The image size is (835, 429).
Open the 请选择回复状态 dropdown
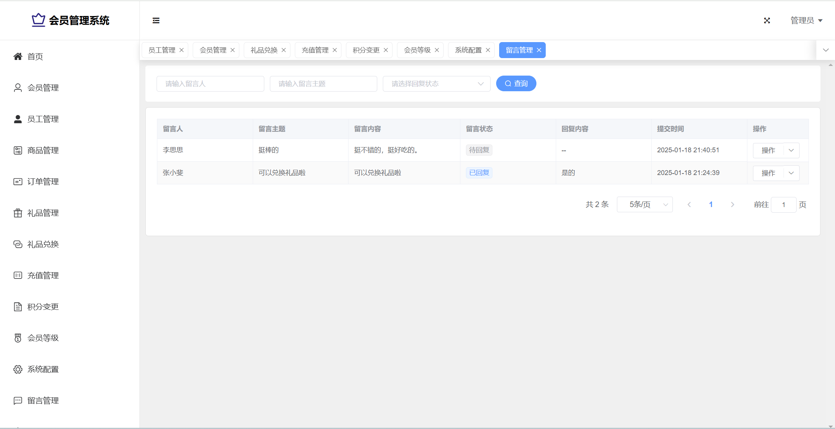(x=436, y=84)
